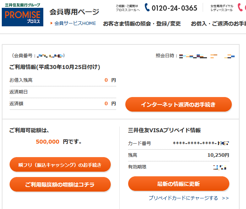Click the ご利用情報(平成30年10月25日付け) heading
This screenshot has height=209, width=246.
[55, 67]
